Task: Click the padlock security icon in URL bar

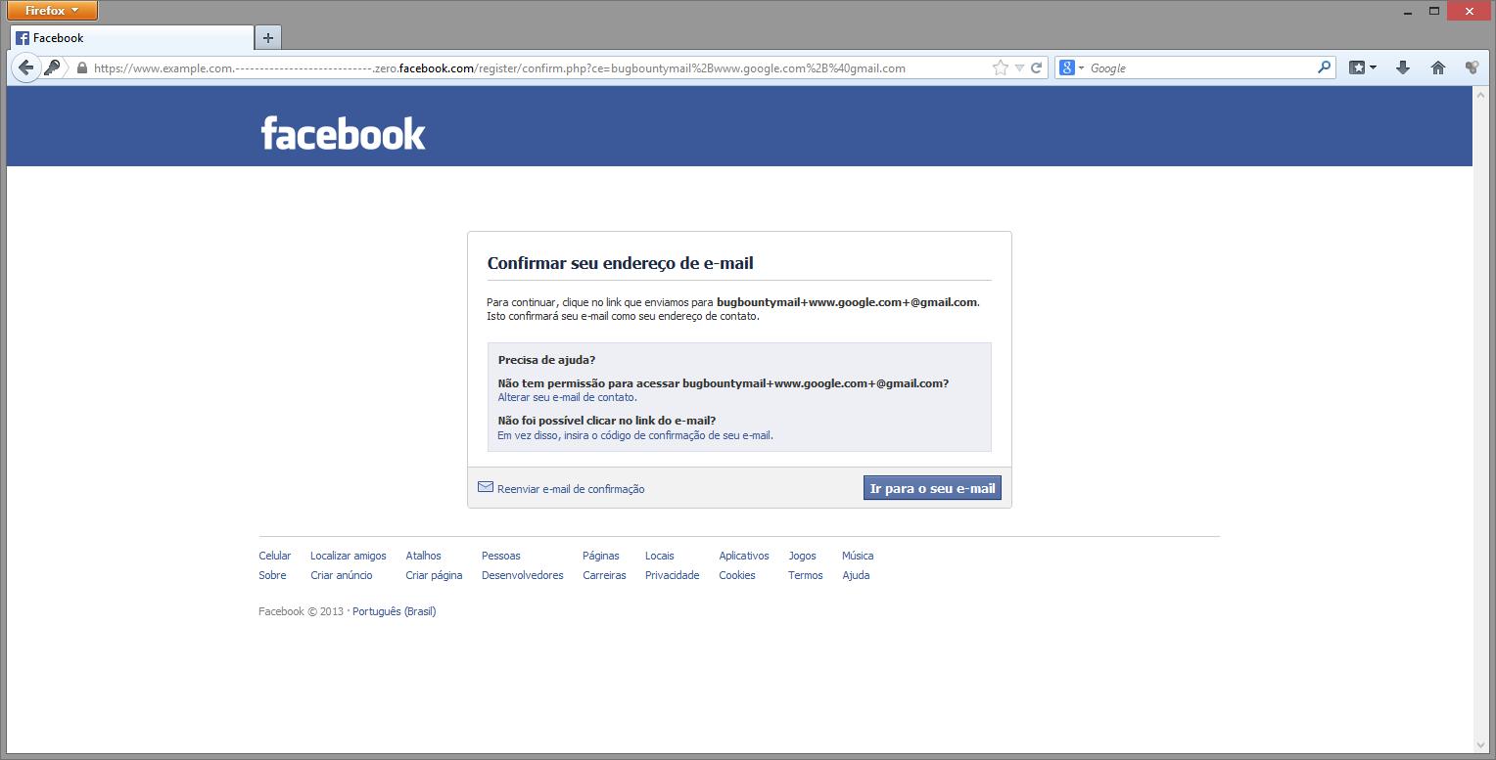Action: point(81,68)
